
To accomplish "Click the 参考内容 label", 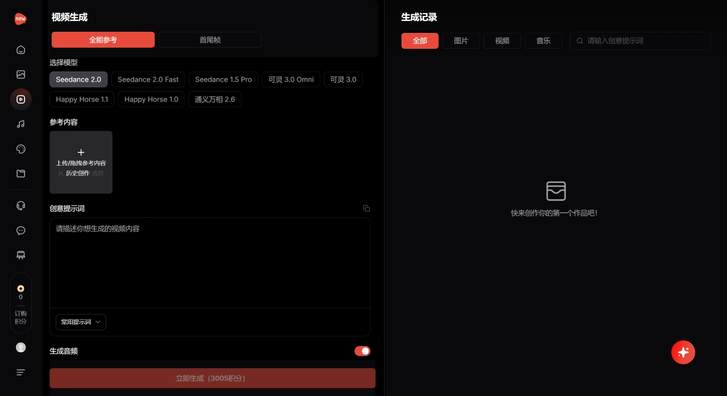I will pyautogui.click(x=64, y=122).
